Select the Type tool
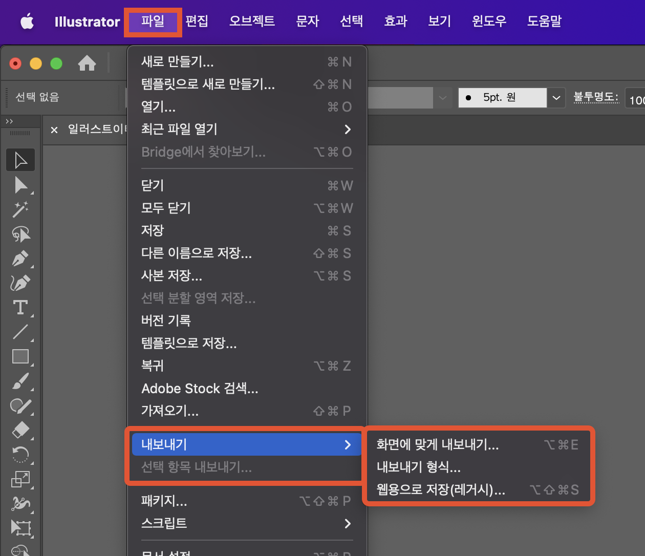This screenshot has height=556, width=645. pos(20,307)
